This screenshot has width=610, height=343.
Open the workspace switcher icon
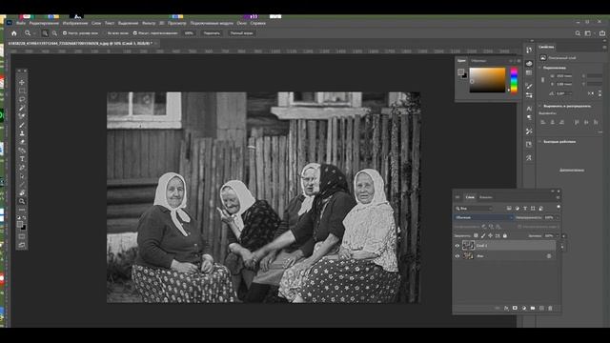[588, 33]
